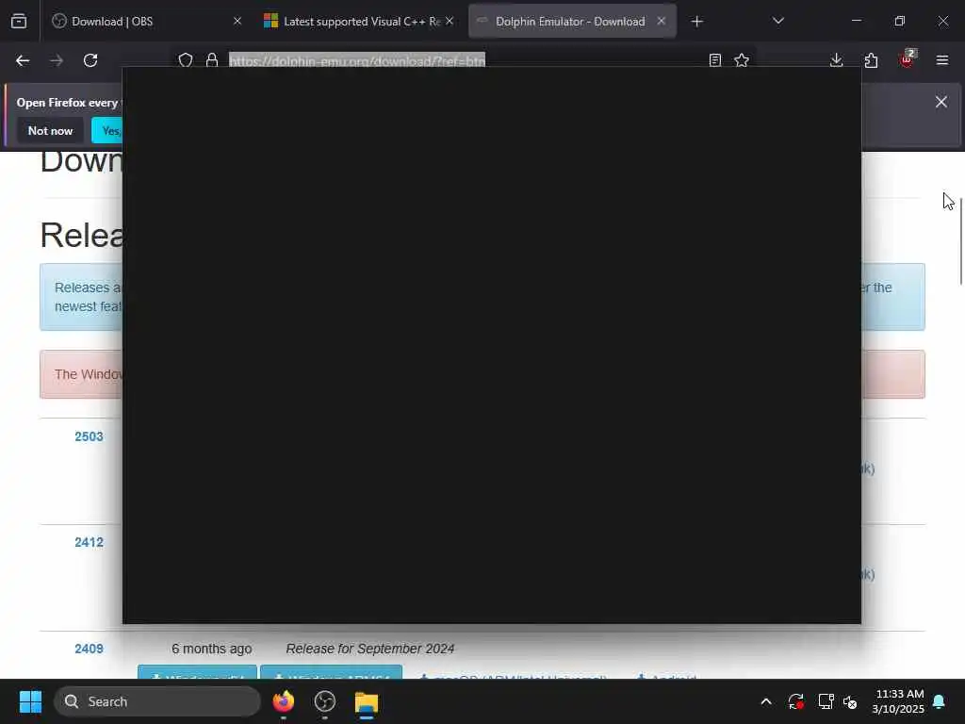Screen dimensions: 965x724
Task: List all tabs dropdown chevron
Action: click(x=777, y=21)
